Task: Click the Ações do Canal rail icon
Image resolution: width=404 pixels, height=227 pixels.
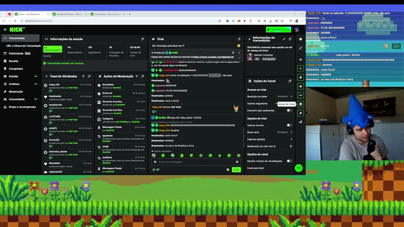Action: [300, 104]
